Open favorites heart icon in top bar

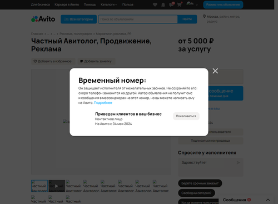click(155, 4)
